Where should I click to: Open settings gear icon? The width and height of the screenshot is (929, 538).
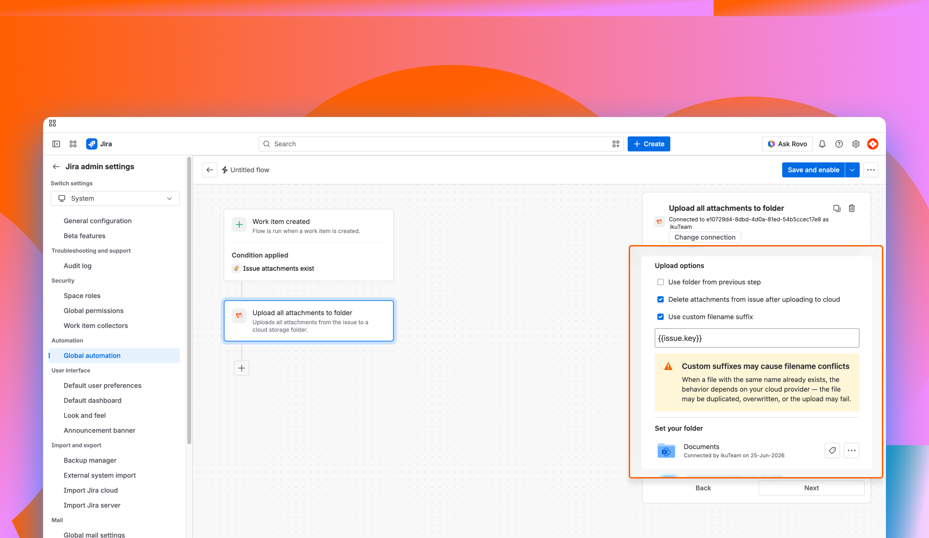tap(856, 144)
